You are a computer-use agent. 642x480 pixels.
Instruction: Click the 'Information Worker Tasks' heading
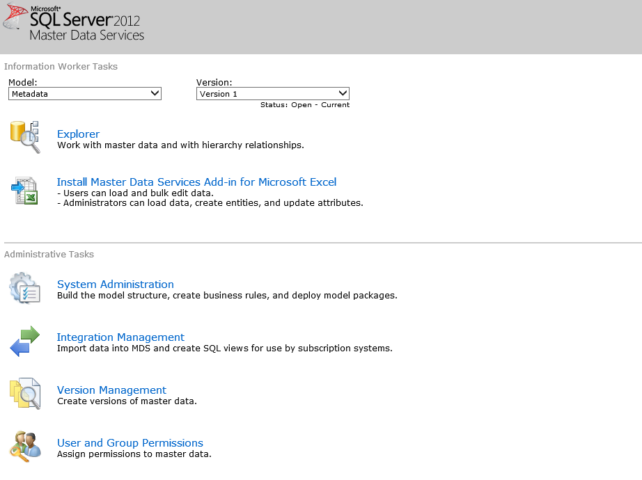click(61, 66)
